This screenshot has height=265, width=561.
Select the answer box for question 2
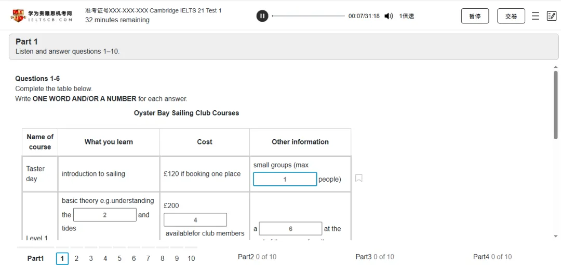click(x=105, y=215)
